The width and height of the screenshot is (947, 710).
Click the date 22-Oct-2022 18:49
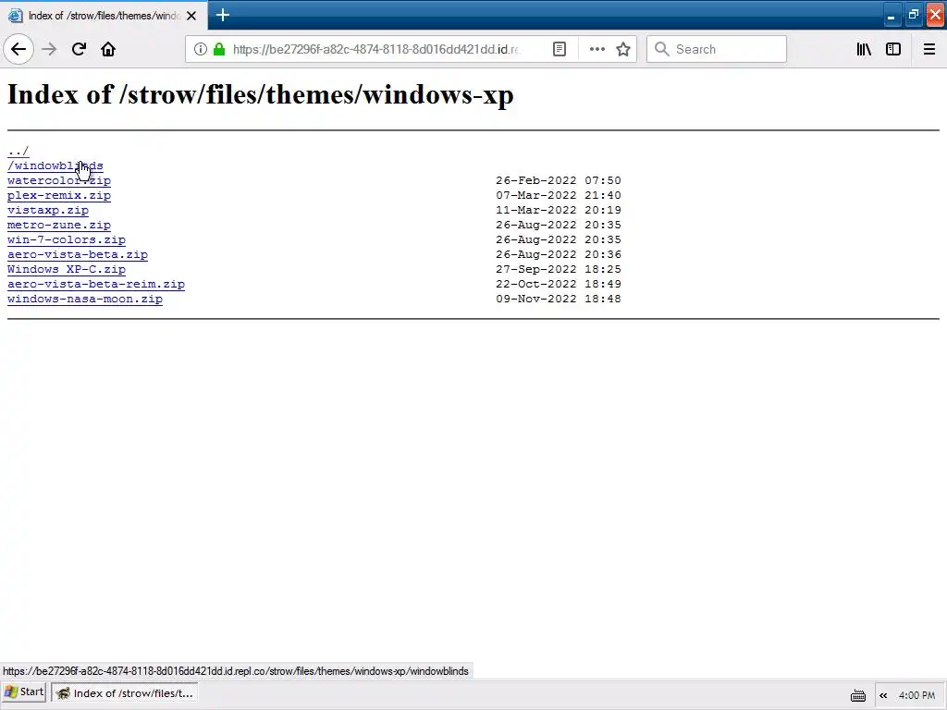[x=559, y=284]
